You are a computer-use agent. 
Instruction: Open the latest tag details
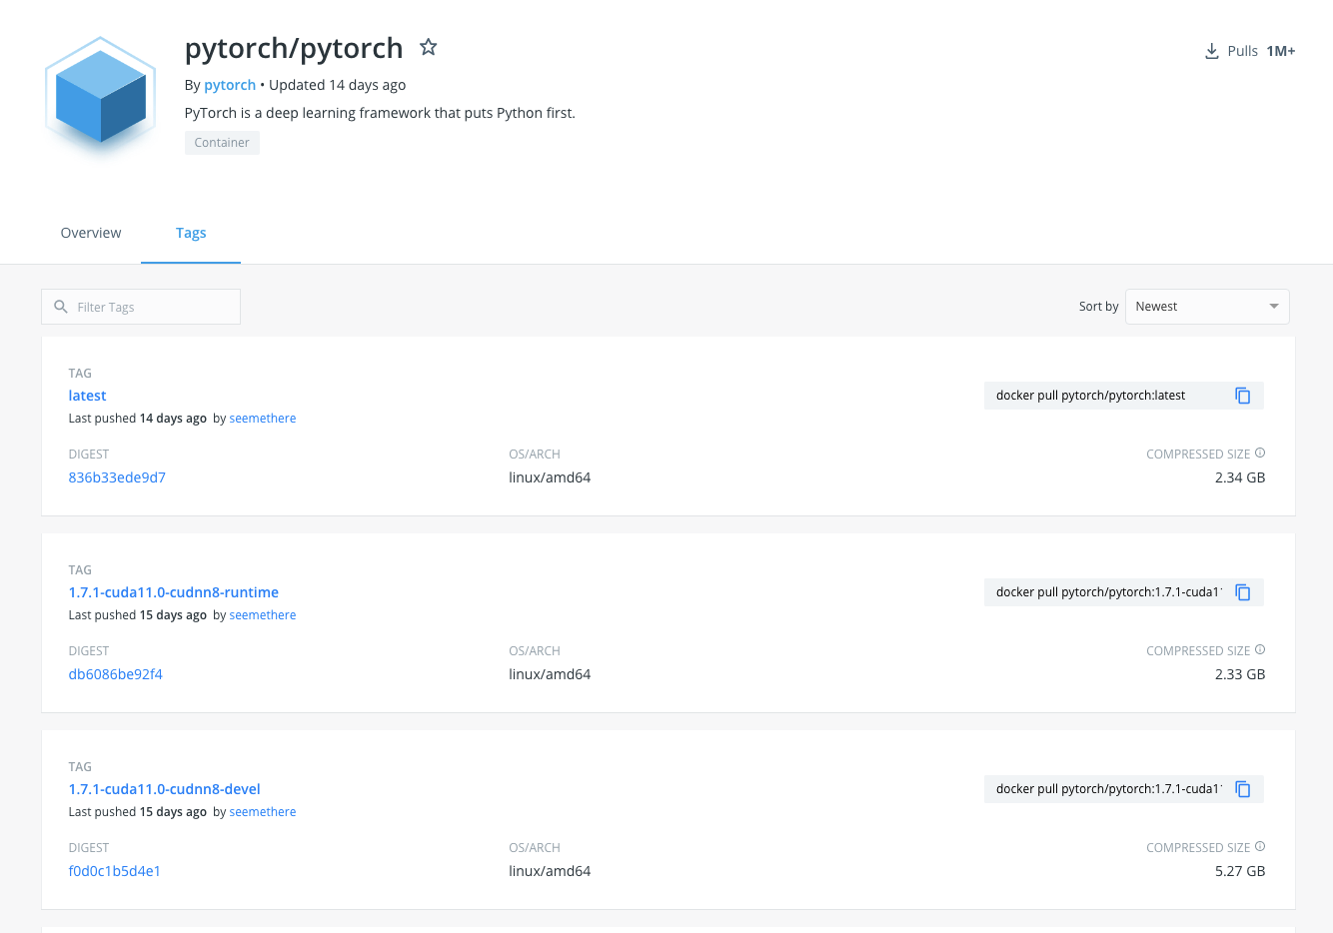(x=87, y=395)
